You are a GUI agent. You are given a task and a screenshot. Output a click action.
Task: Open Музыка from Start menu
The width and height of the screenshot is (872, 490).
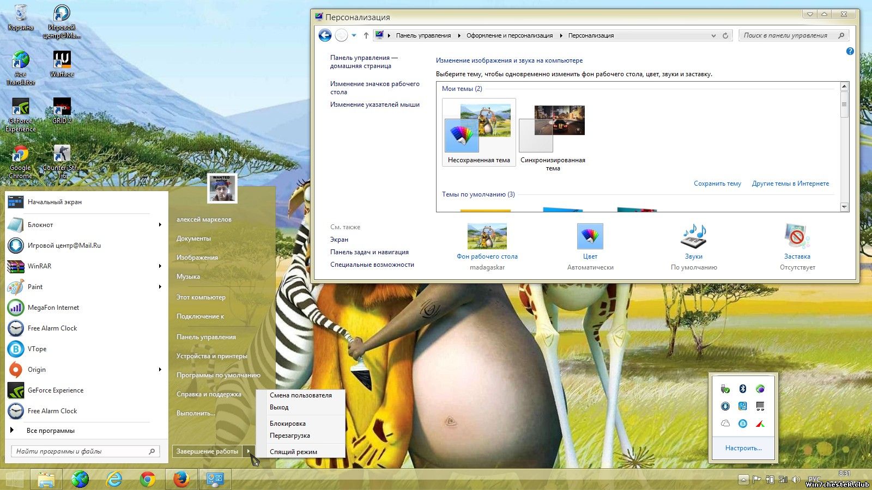tap(188, 277)
